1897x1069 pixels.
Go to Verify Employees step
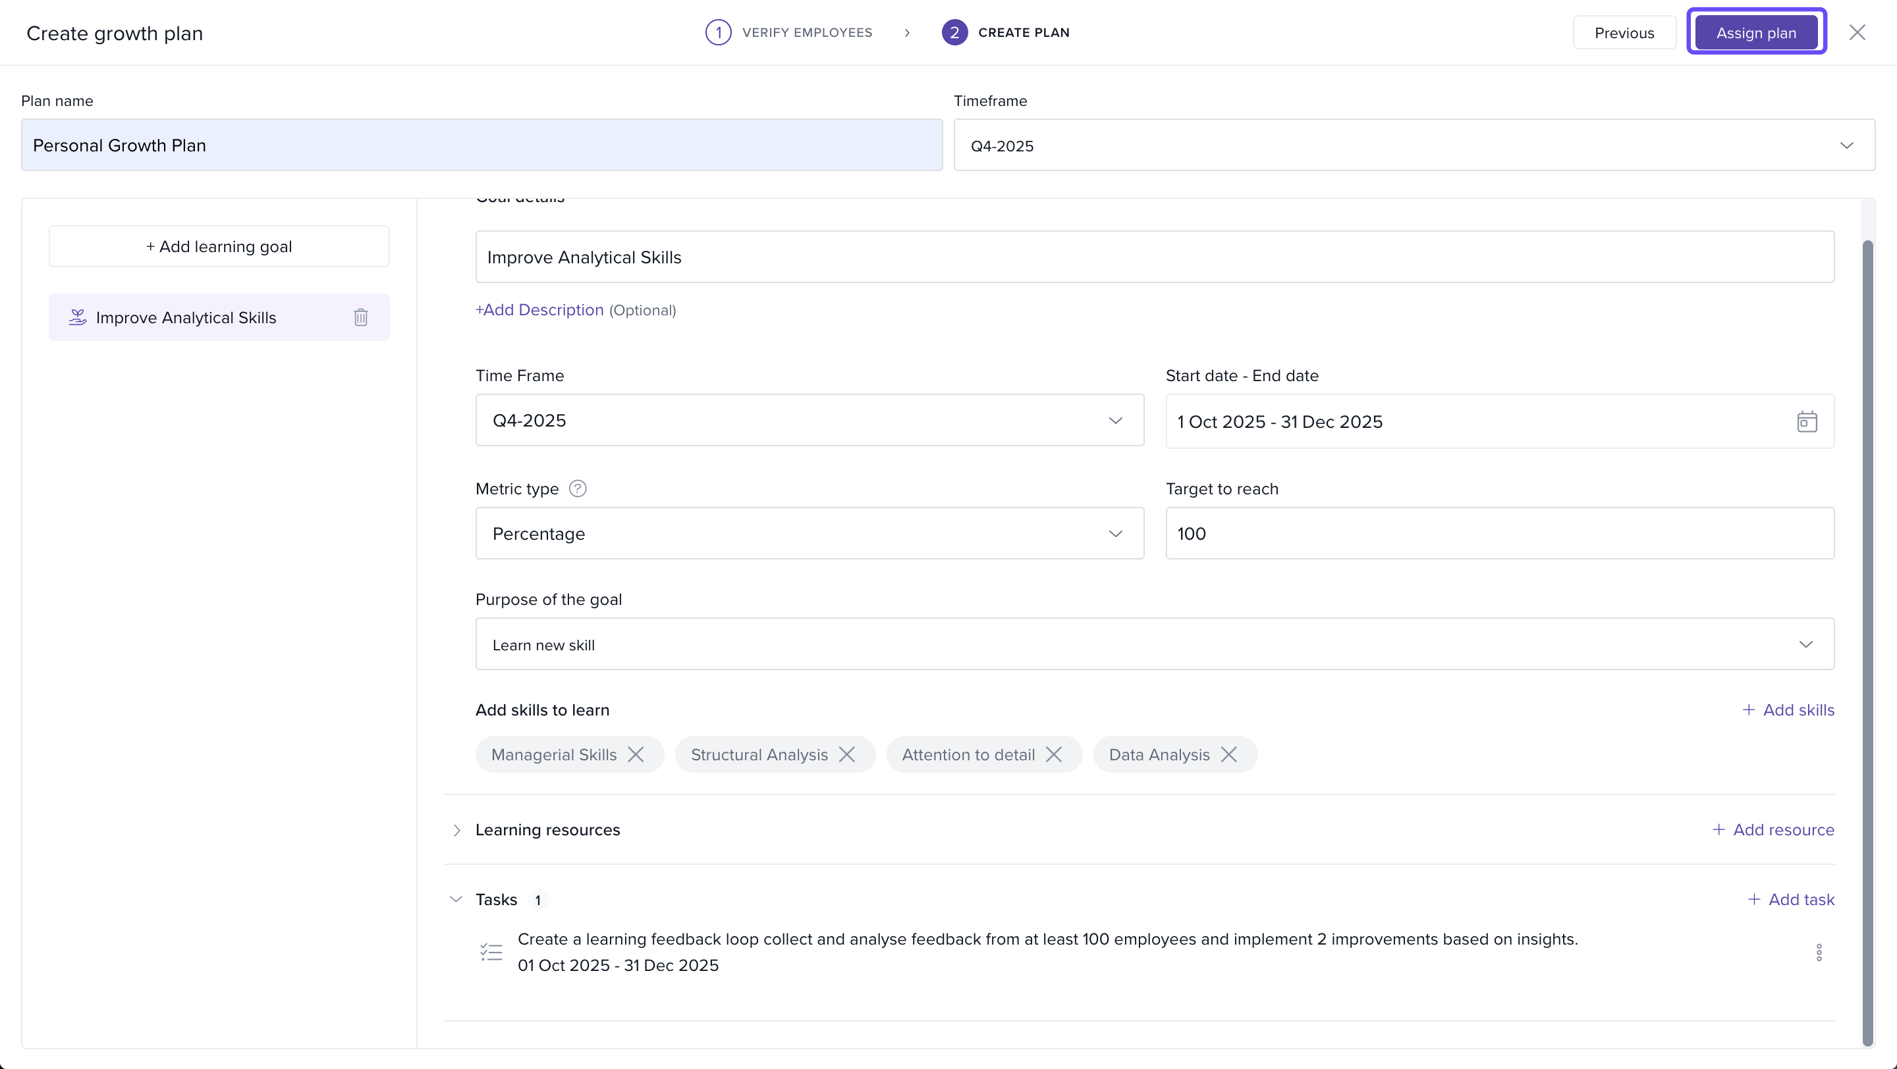788,32
